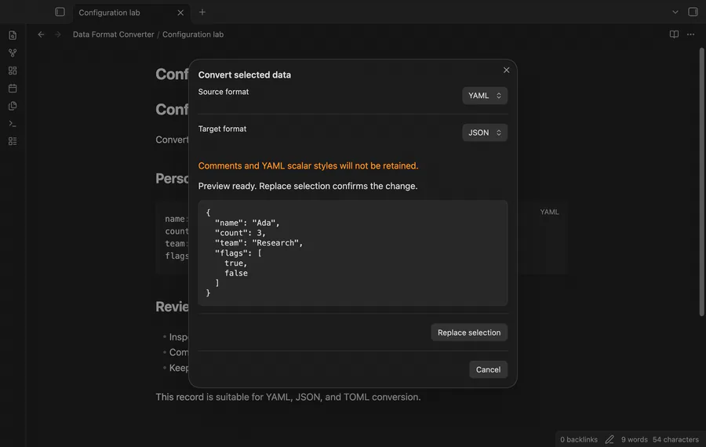Open more options ellipsis menu
This screenshot has height=447, width=706.
tap(690, 35)
